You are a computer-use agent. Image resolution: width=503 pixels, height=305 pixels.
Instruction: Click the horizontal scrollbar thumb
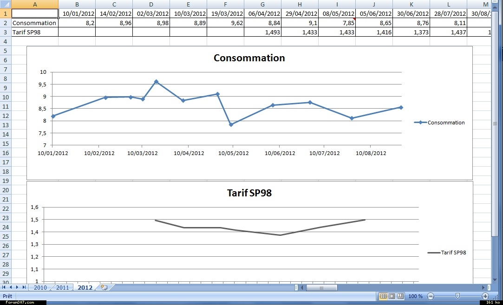tap(322, 288)
